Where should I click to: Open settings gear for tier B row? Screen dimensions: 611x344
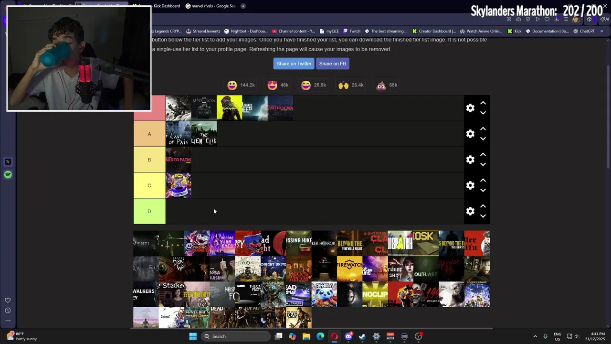tap(470, 160)
